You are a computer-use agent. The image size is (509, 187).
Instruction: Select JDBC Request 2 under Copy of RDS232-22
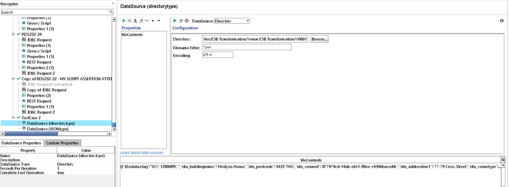(41, 112)
